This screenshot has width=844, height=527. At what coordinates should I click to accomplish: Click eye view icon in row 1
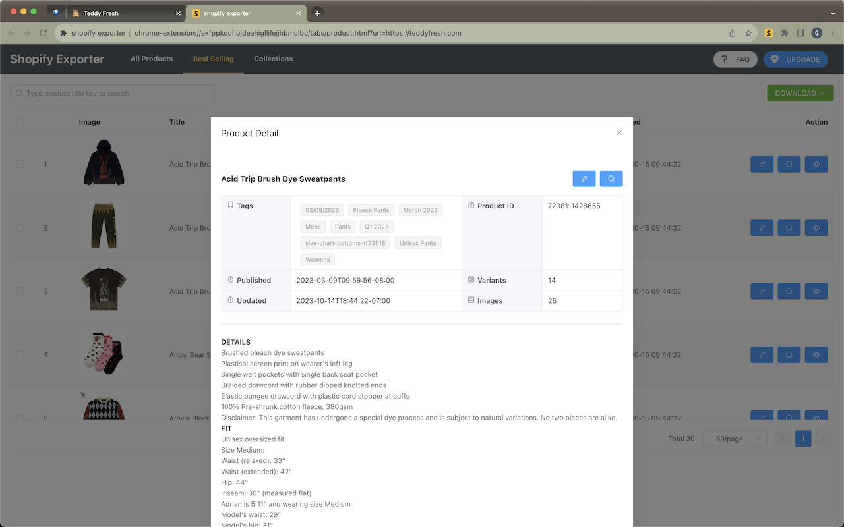point(816,165)
